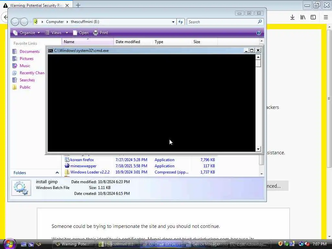Click Print in the Explorer toolbar
The width and height of the screenshot is (332, 249).
pyautogui.click(x=101, y=33)
